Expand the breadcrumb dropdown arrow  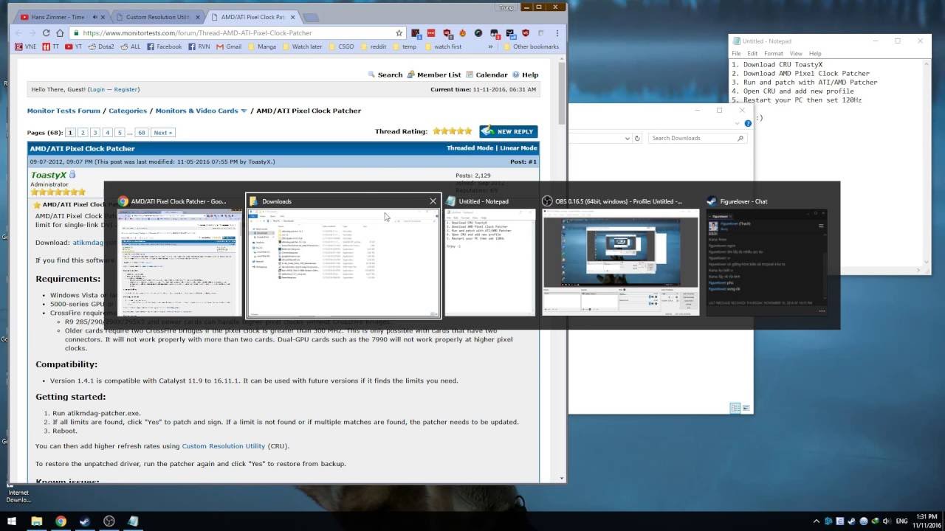[244, 111]
